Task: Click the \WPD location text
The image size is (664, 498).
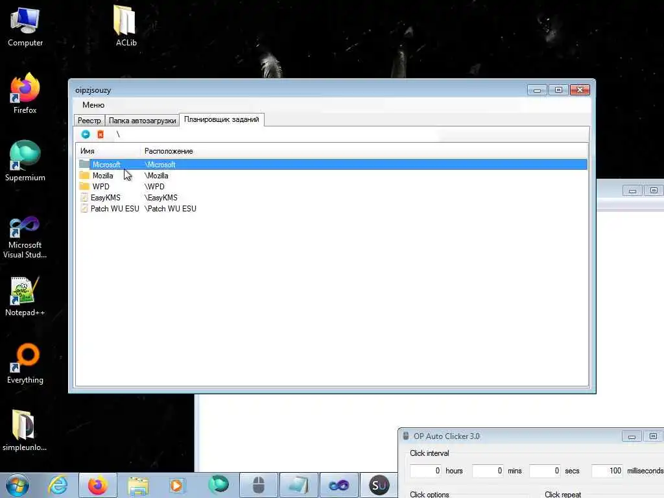Action: coord(154,186)
